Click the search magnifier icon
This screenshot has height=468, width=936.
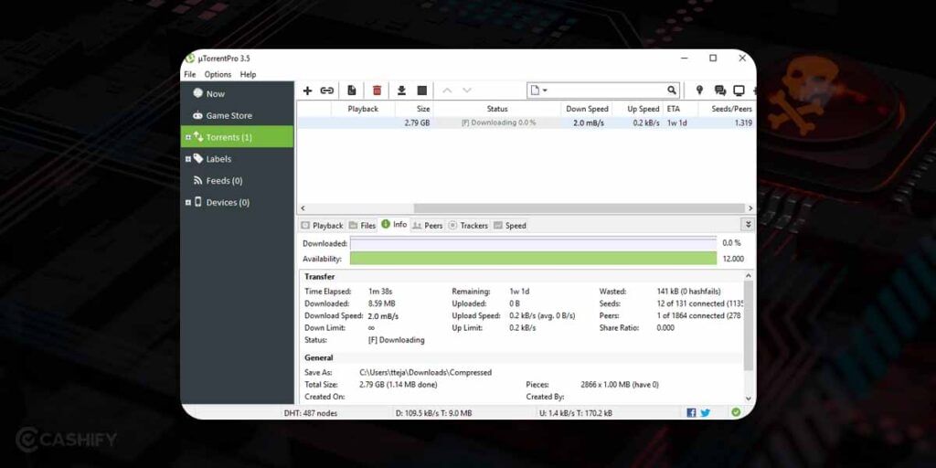(672, 90)
